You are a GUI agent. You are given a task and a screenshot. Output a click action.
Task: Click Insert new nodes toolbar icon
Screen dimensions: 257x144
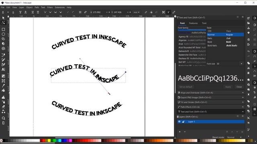coord(3,12)
